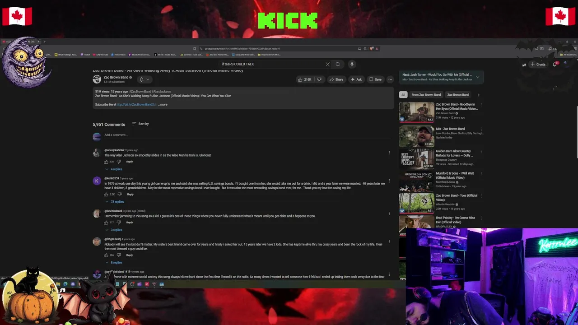The height and width of the screenshot is (325, 578).
Task: Like the comment by @ericnjoka5362
Action: (107, 162)
